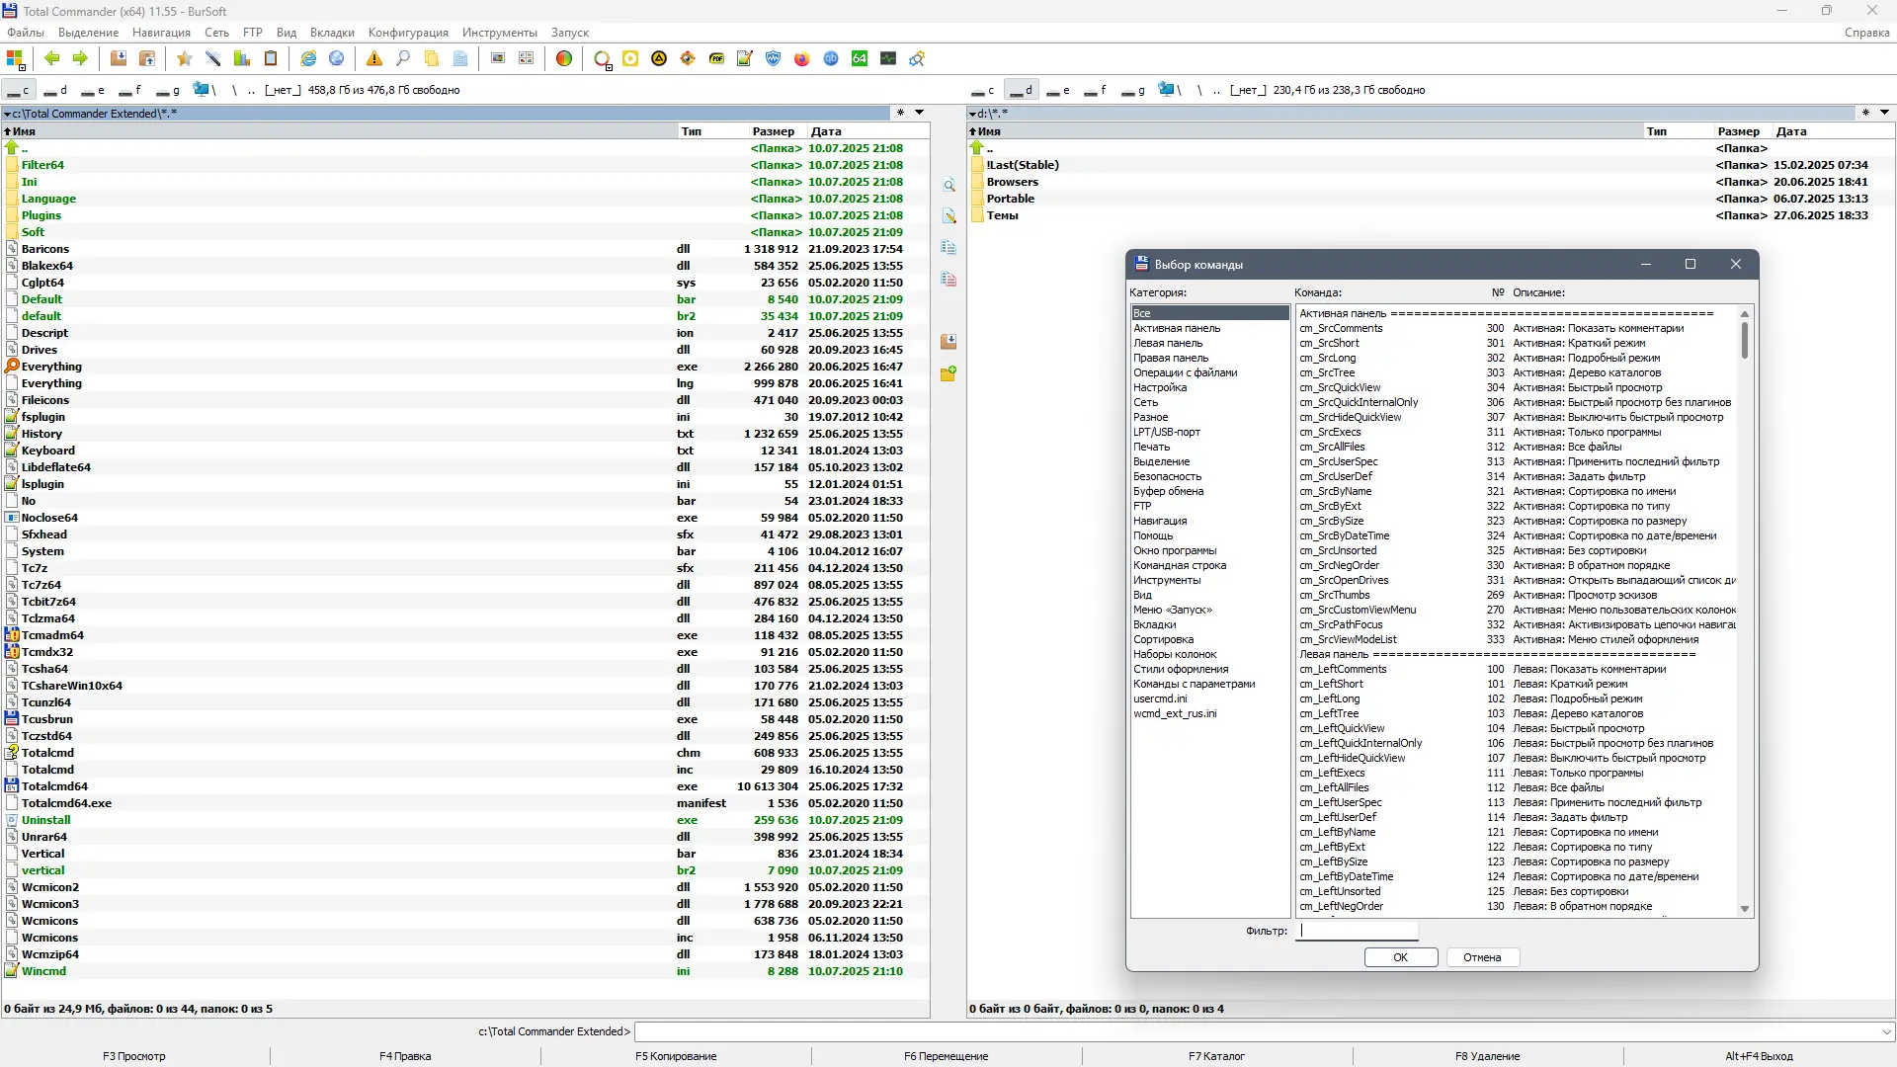Switch right panel to drive e
1897x1067 pixels.
click(x=1059, y=90)
